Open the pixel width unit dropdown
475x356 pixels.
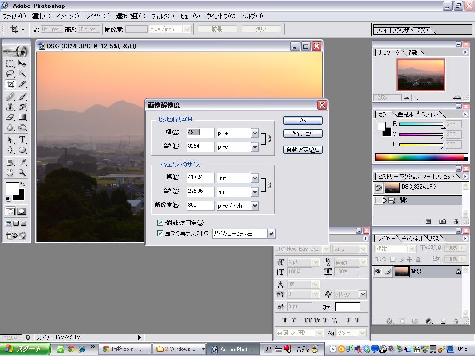[254, 133]
